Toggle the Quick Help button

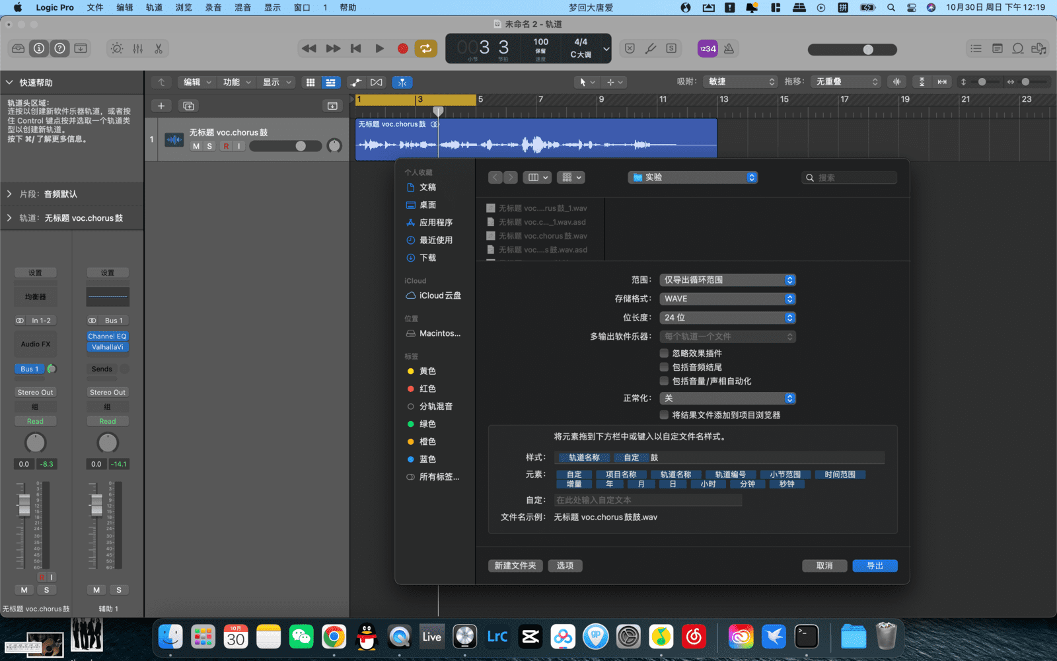(x=60, y=48)
